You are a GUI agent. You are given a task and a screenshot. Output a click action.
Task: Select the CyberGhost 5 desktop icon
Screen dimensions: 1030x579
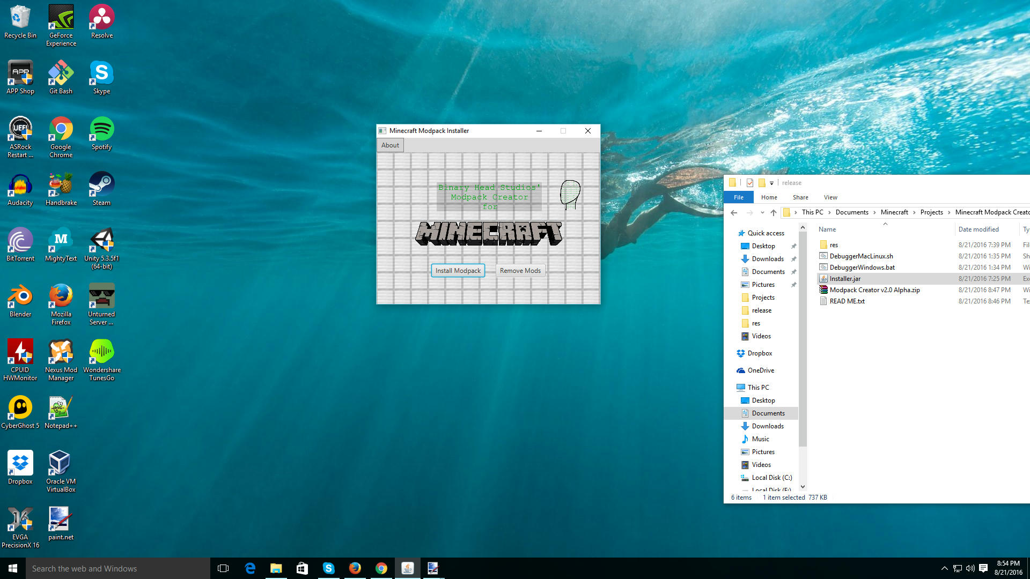(x=20, y=412)
